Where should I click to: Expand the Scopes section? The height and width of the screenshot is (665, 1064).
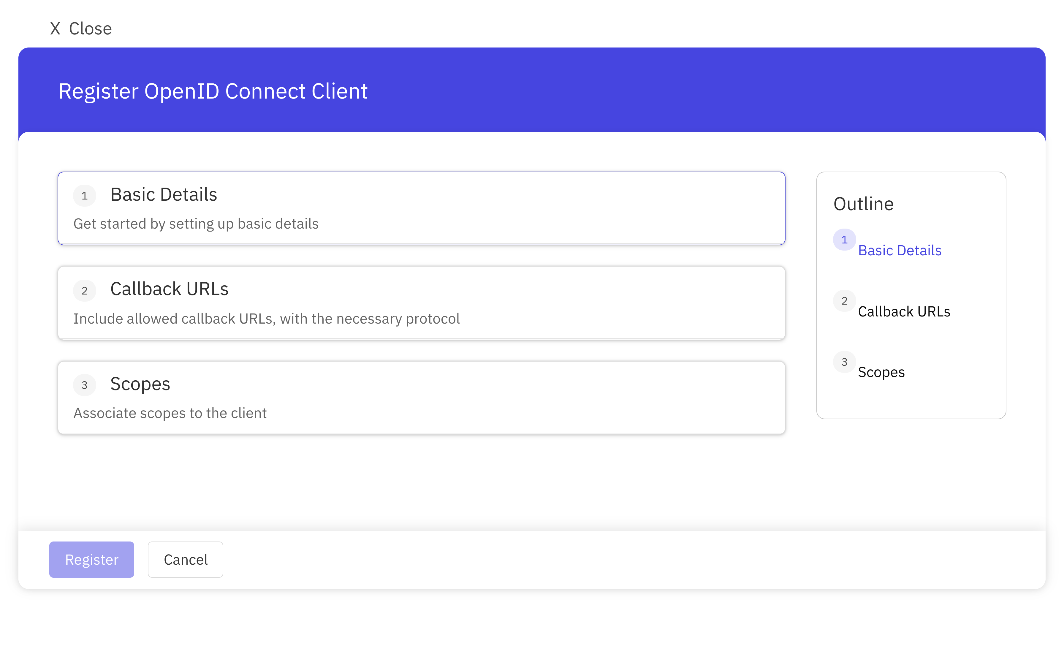140,384
